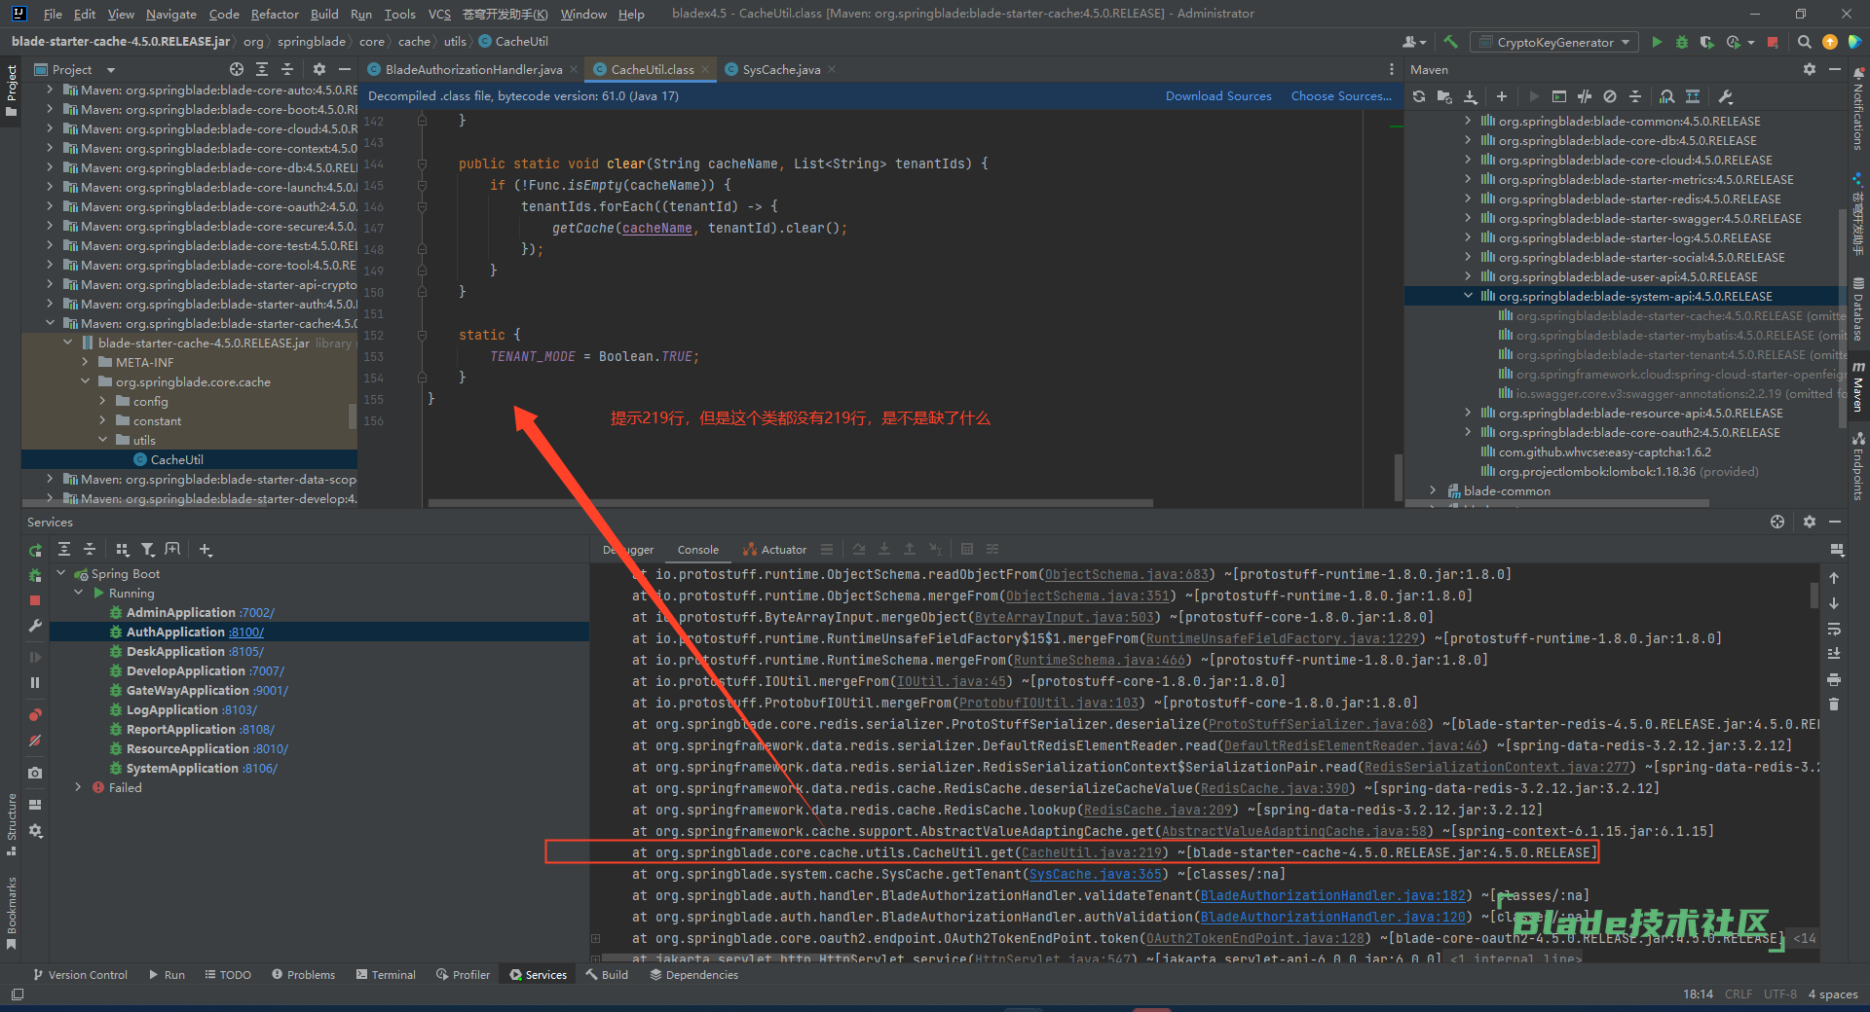Open AuthApplication :8100/ port link
1870x1012 pixels.
click(246, 632)
